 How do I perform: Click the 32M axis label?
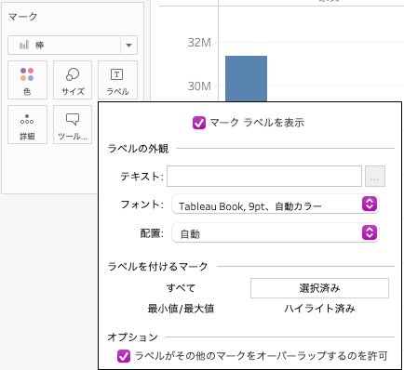point(199,43)
